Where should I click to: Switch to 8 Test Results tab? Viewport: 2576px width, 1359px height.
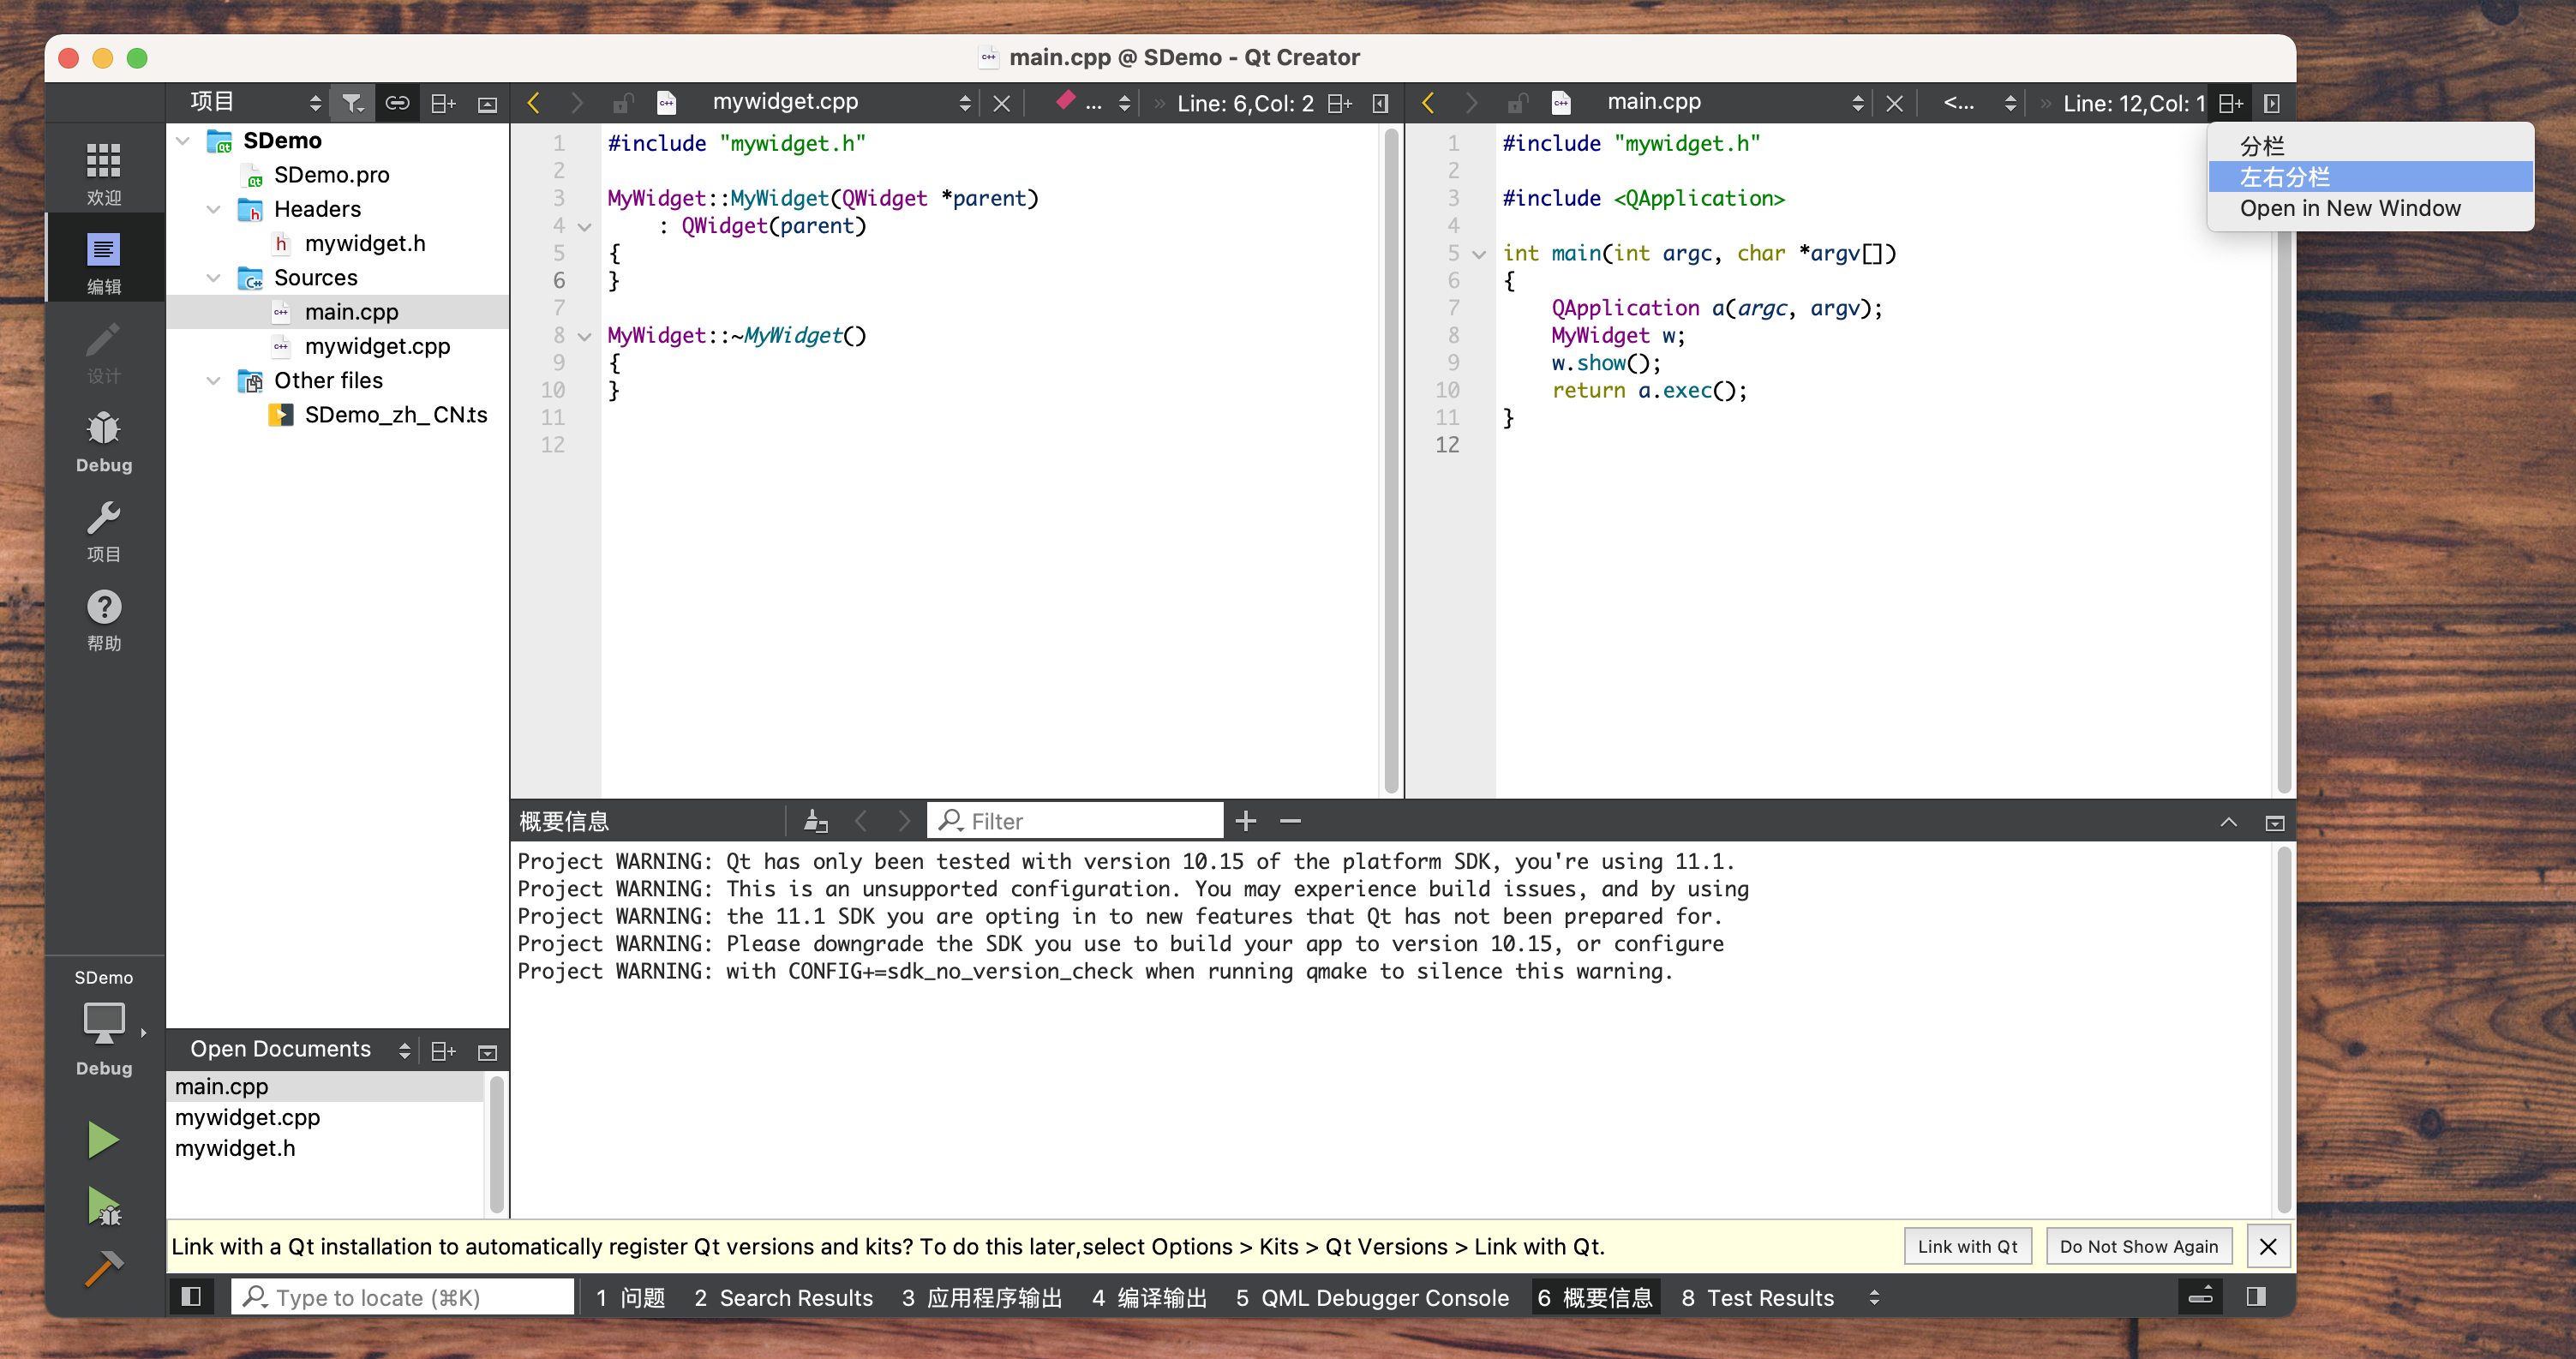pyautogui.click(x=1757, y=1297)
